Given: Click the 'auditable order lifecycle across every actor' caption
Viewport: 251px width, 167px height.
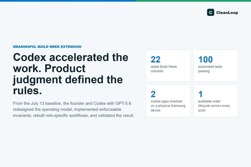Looking at the screenshot, I should pos(214,106).
